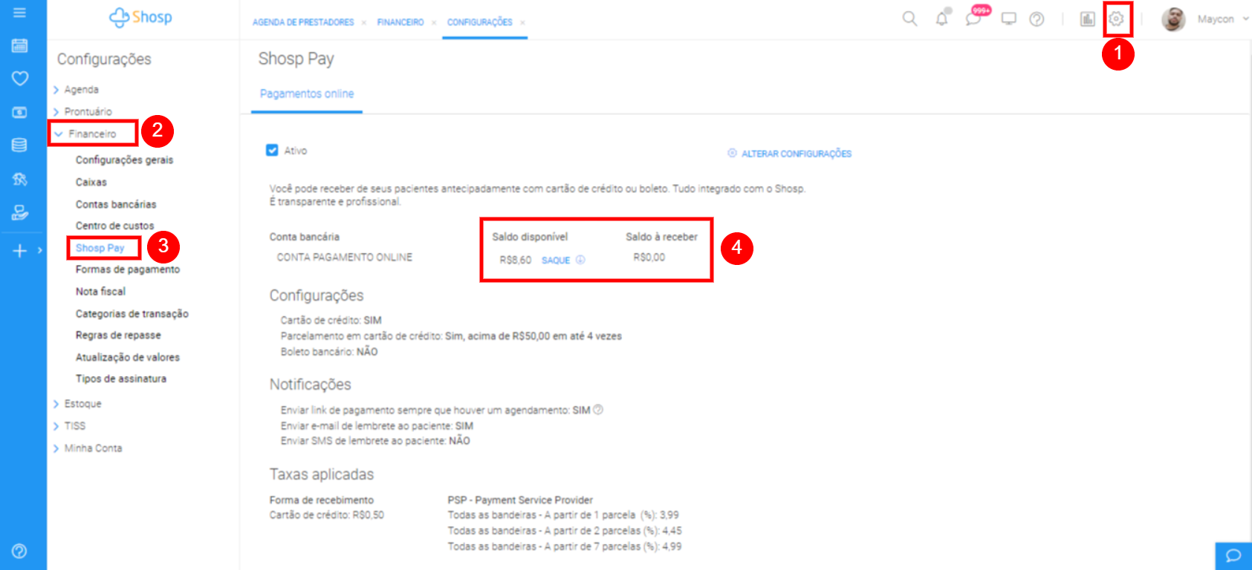Image resolution: width=1252 pixels, height=570 pixels.
Task: Open Tipos de assinatura settings
Action: [x=120, y=379]
